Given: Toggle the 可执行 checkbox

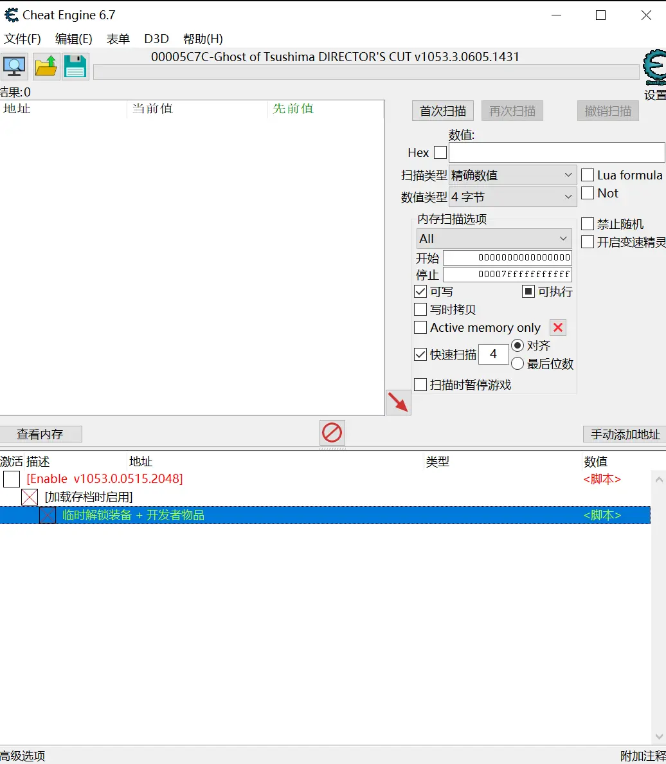Looking at the screenshot, I should click(528, 291).
